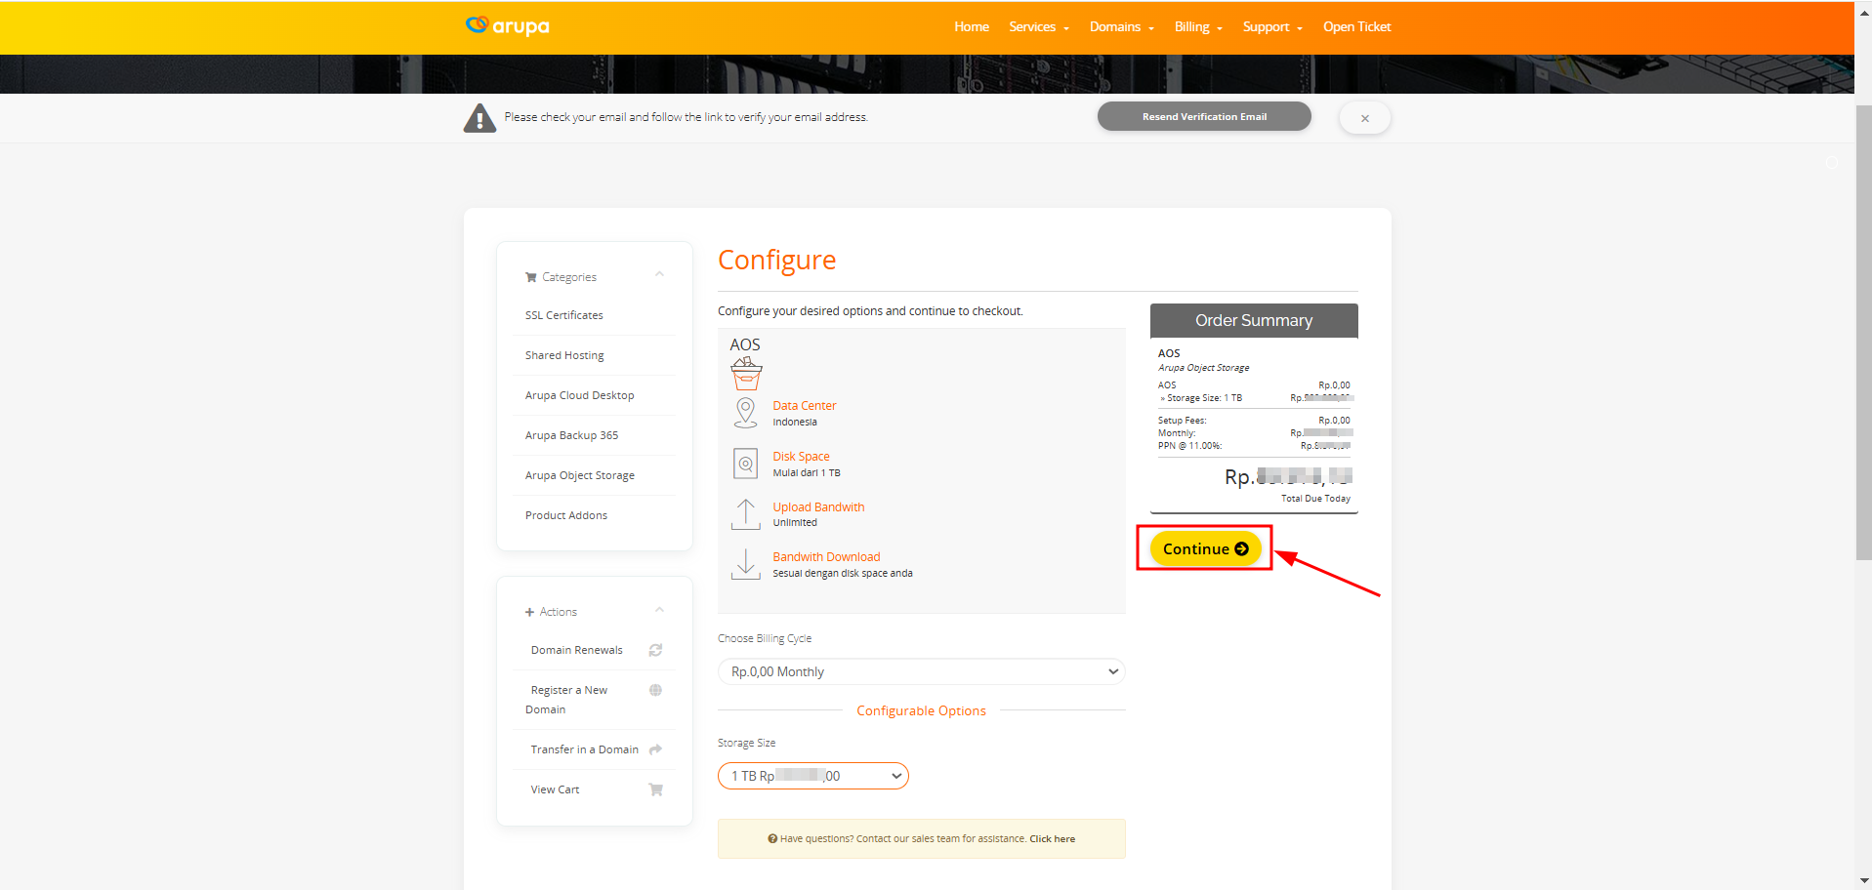Click the arupa logo icon
The image size is (1872, 890).
tap(478, 26)
